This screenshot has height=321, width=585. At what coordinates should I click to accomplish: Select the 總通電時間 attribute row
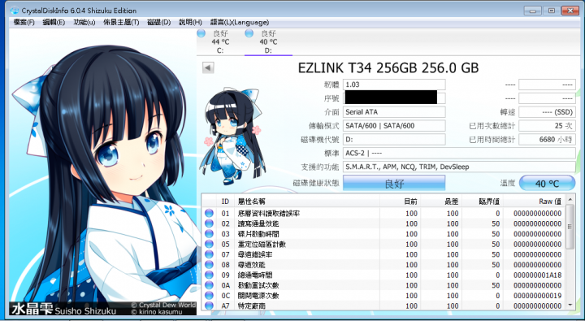point(383,275)
